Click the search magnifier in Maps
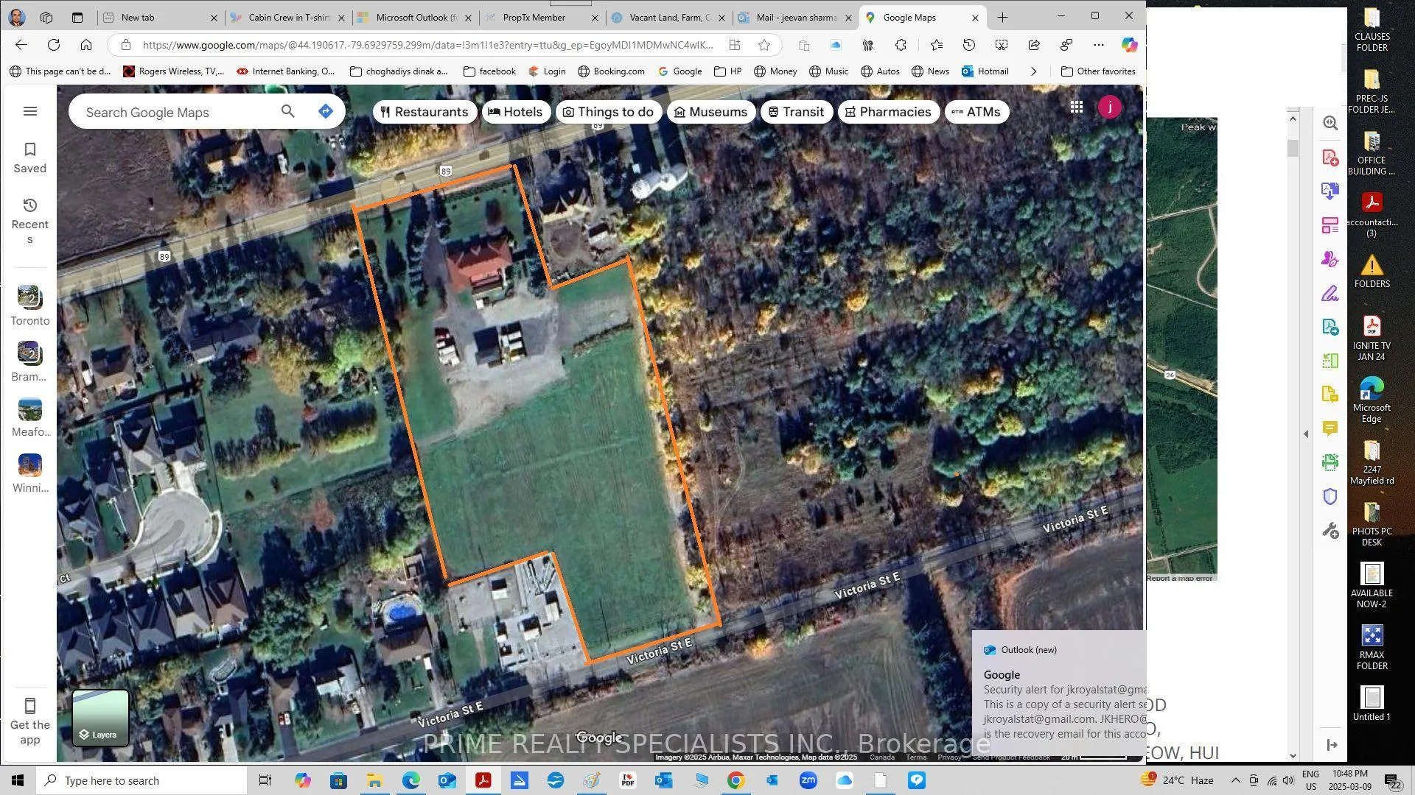Viewport: 1415px width, 795px height. coord(287,111)
